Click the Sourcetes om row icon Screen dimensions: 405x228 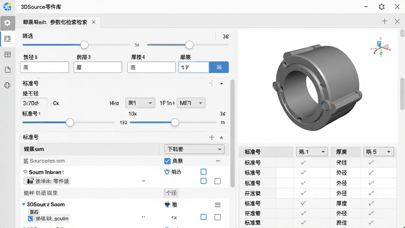(26, 161)
